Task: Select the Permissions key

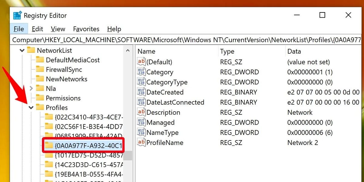Action: click(63, 98)
